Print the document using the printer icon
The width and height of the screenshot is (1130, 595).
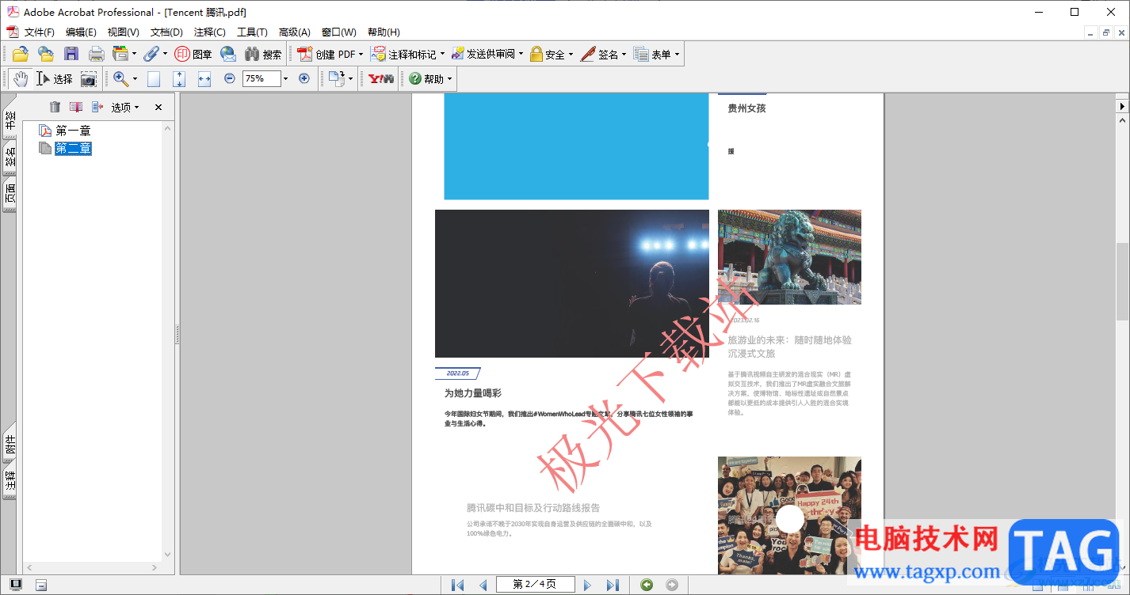click(x=96, y=54)
